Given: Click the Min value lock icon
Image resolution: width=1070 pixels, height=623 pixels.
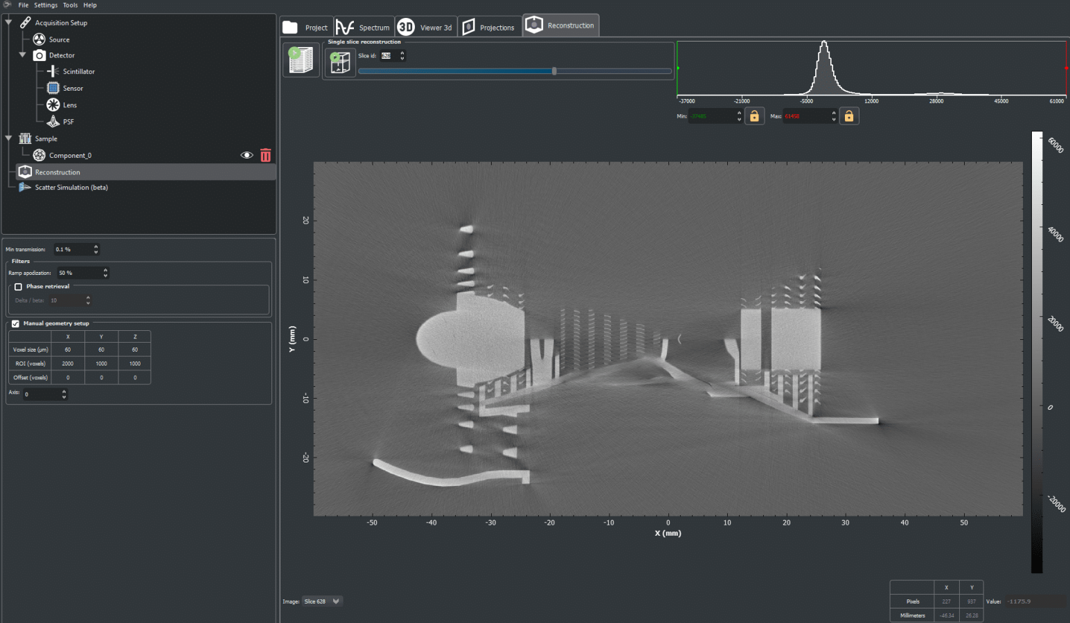Looking at the screenshot, I should pyautogui.click(x=754, y=116).
